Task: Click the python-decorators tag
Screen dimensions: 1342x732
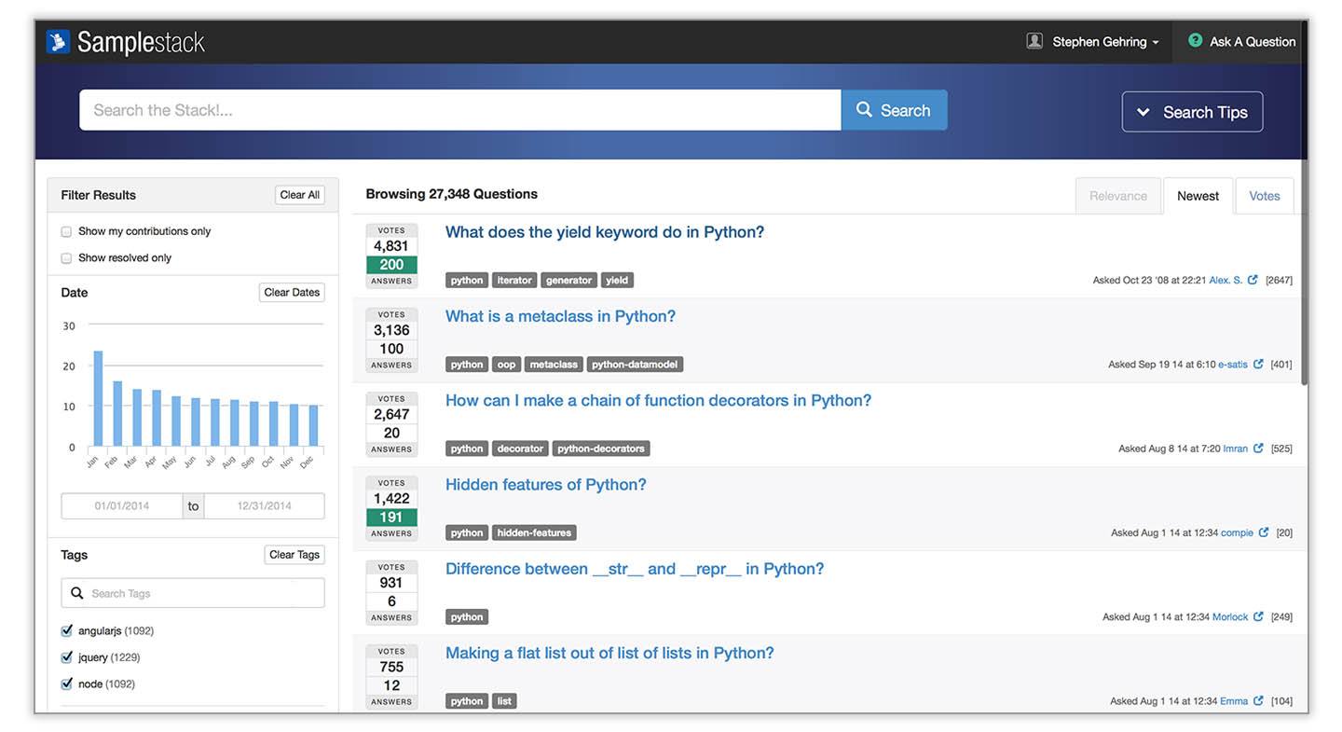Action: tap(601, 449)
